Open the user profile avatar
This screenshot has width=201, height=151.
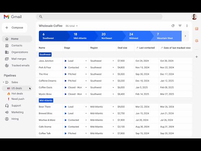[x=194, y=17]
